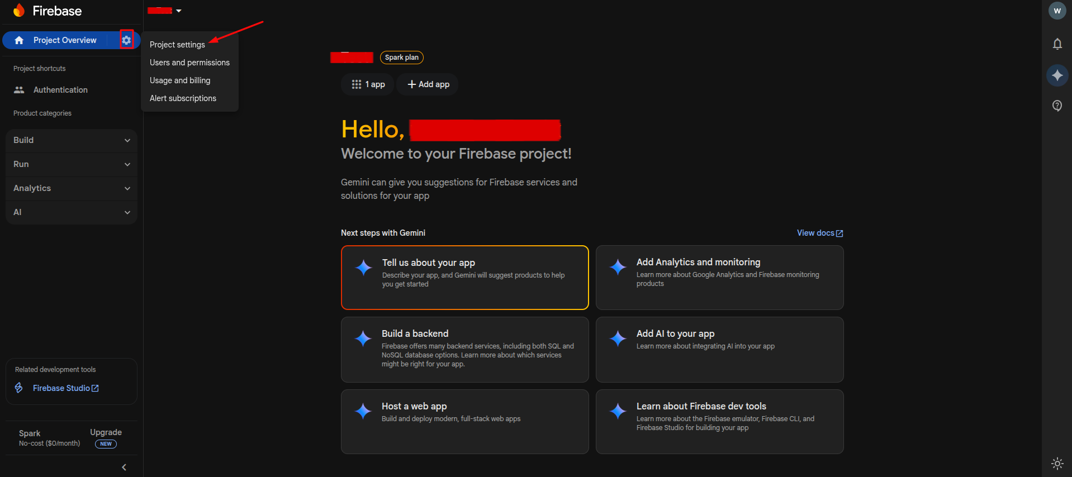Click the Add app button
This screenshot has width=1072, height=477.
[428, 84]
